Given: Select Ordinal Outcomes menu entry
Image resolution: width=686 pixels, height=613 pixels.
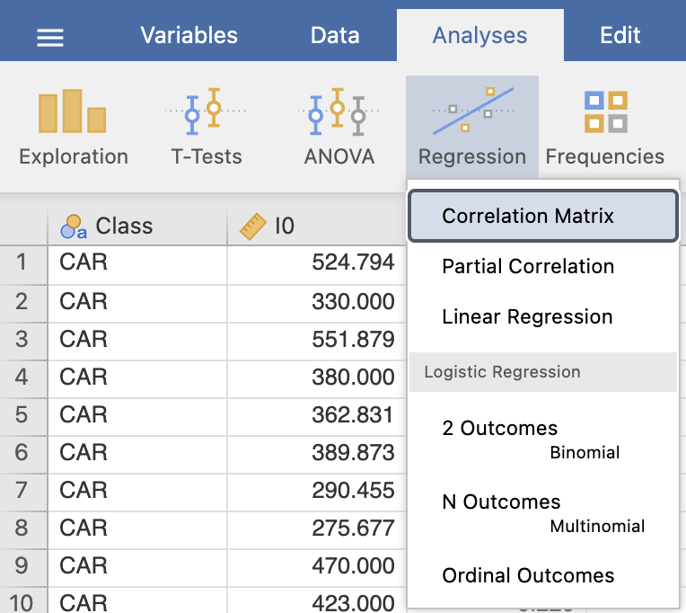Looking at the screenshot, I should click(543, 575).
